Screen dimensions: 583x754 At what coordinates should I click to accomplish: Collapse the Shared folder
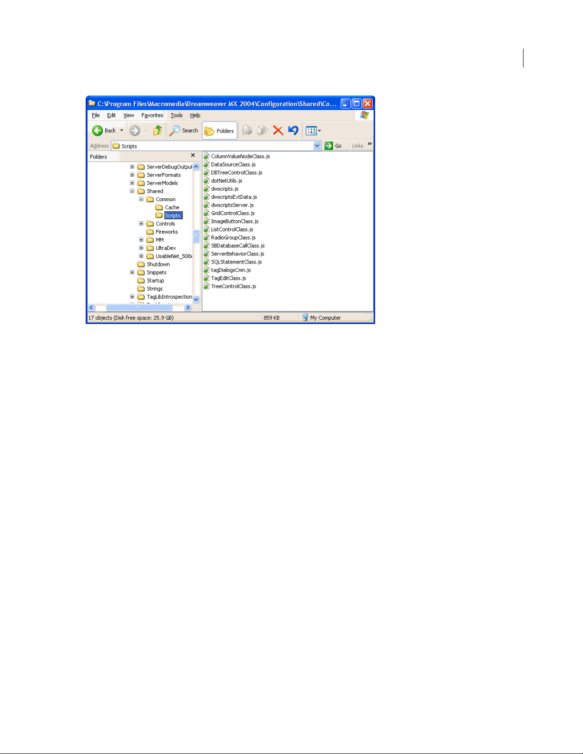coord(132,191)
